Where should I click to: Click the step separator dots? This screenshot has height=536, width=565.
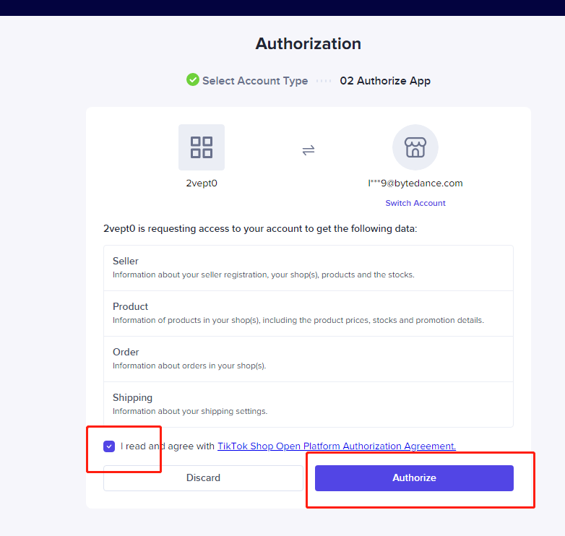(x=324, y=81)
